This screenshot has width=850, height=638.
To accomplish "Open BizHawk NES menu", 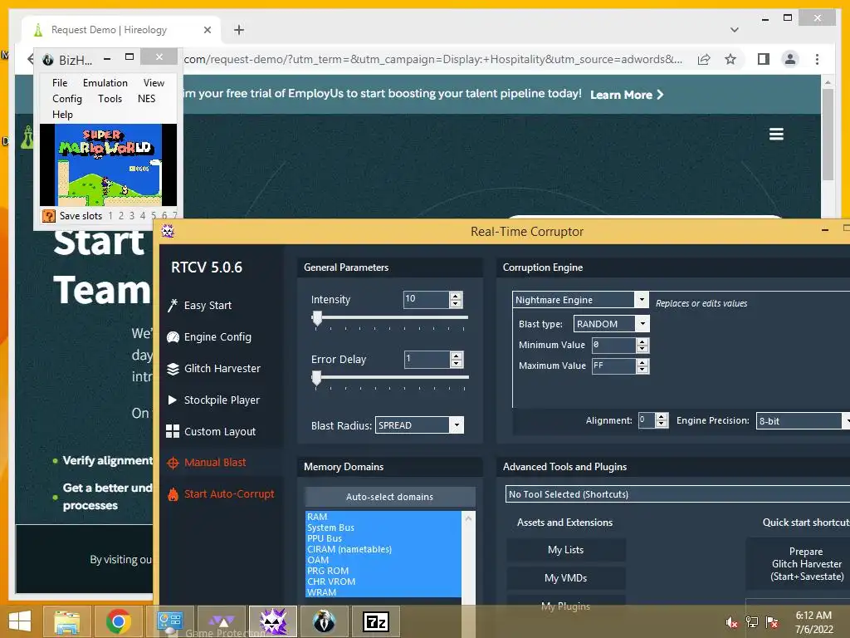I will 146,99.
